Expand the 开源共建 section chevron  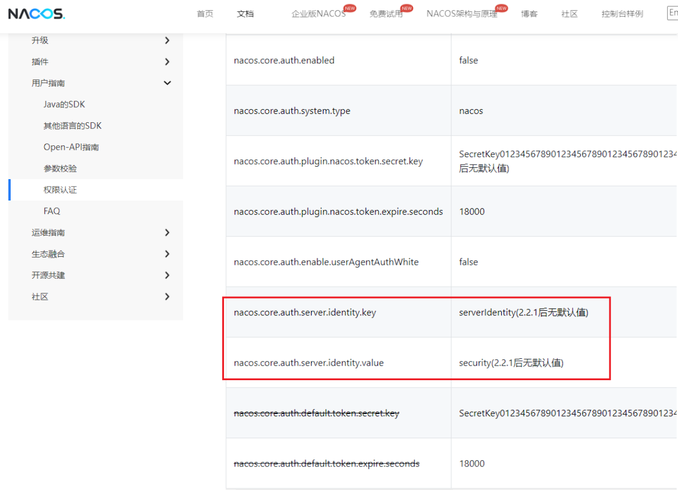tap(167, 275)
